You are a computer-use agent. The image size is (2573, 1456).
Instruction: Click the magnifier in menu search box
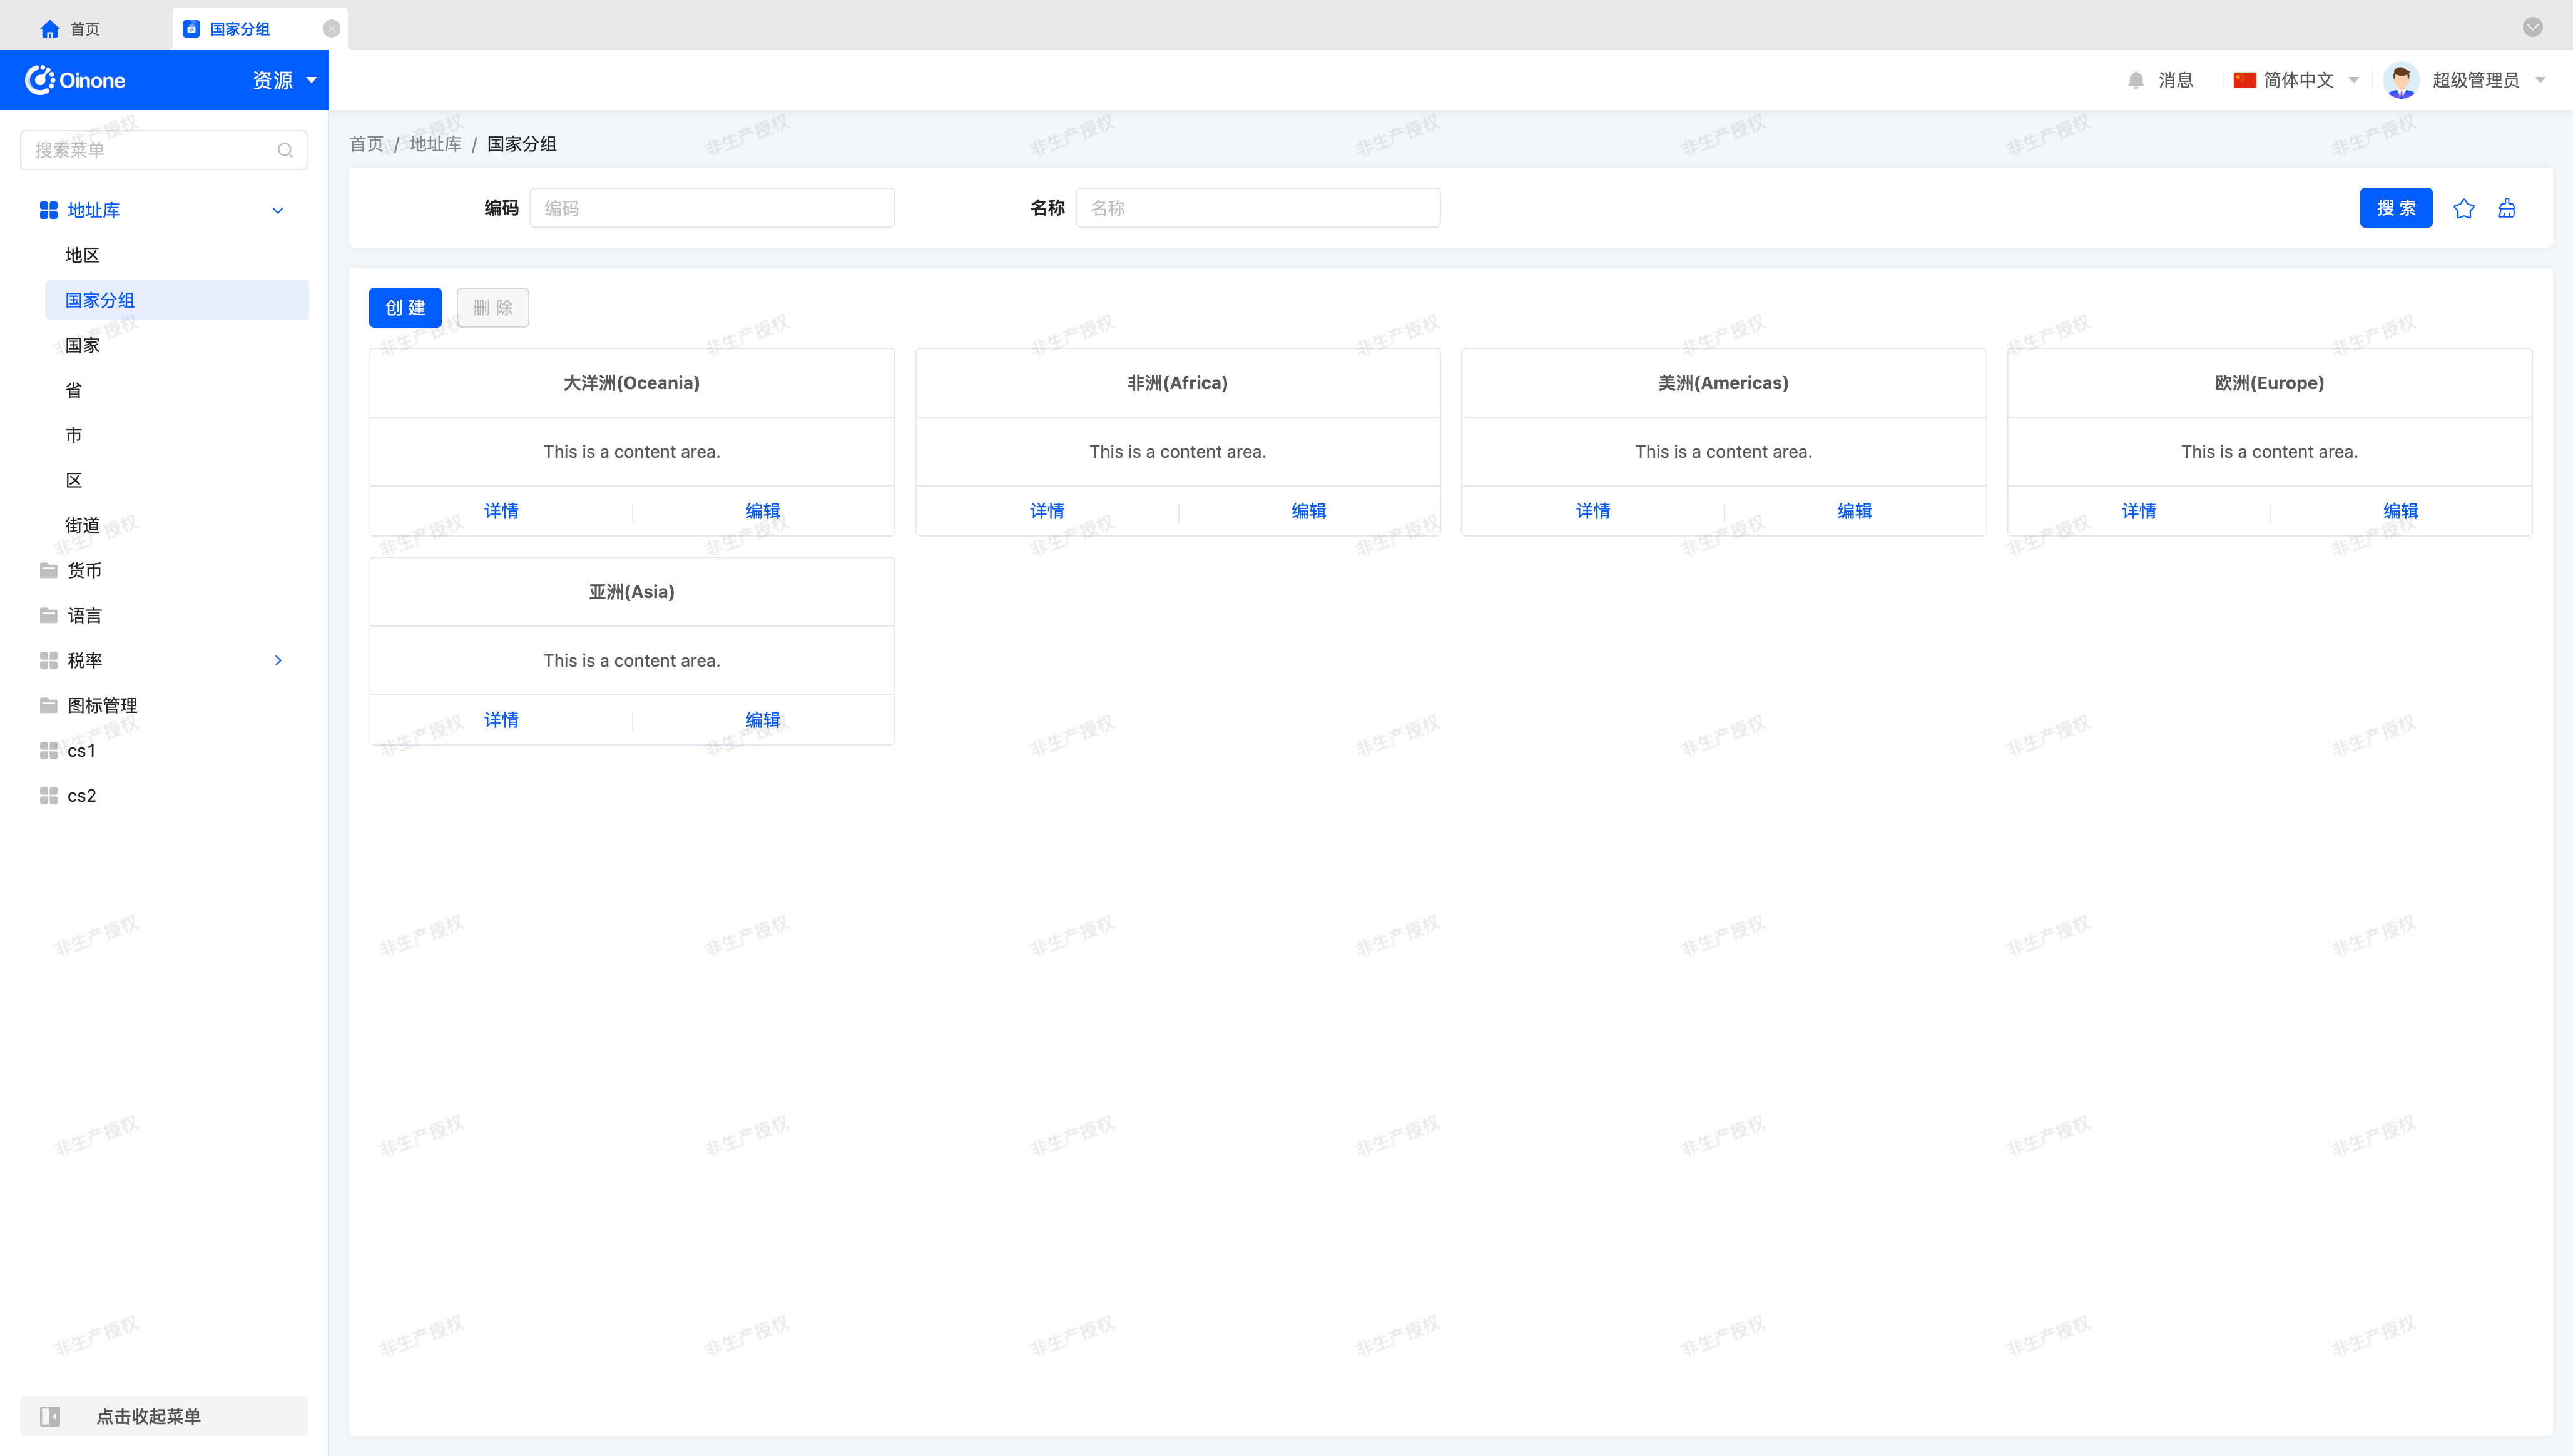(x=285, y=150)
